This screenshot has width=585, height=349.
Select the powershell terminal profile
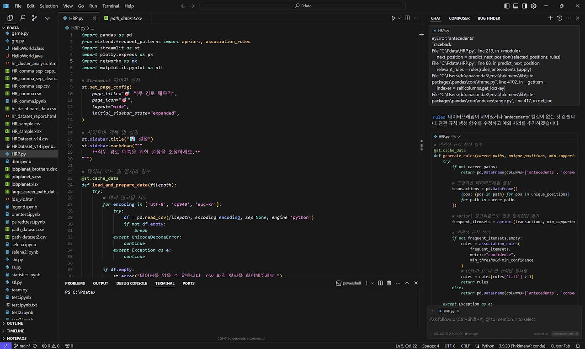pyautogui.click(x=348, y=284)
